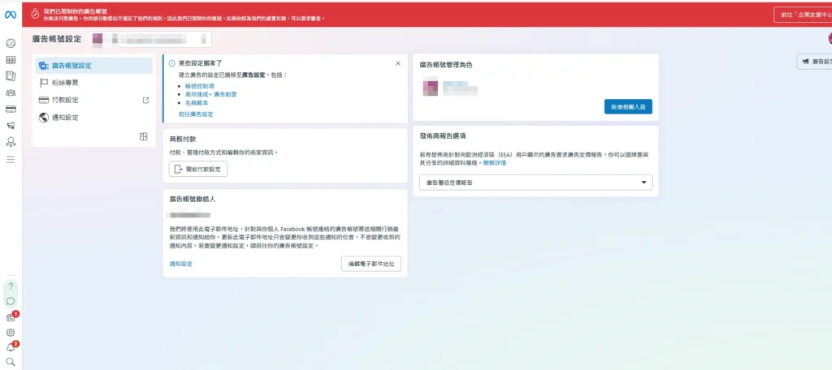832x370 pixels.
Task: Click the external link icon beside 付款設定
Action: (146, 100)
